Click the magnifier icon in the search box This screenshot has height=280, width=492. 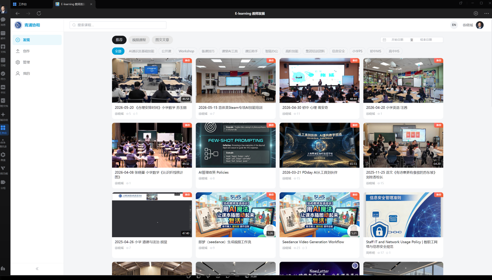coord(74,25)
